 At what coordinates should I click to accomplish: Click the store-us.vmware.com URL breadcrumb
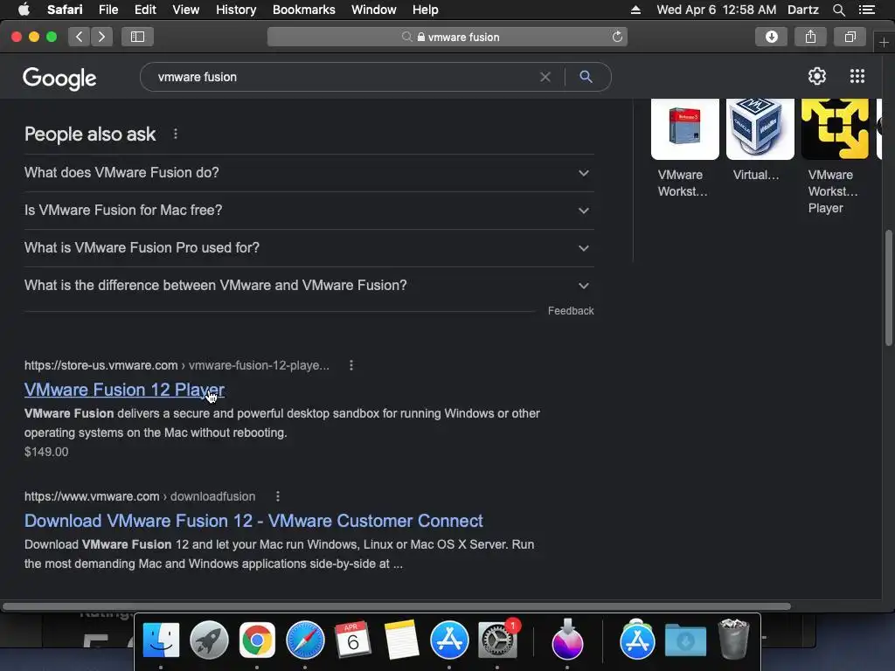pos(177,366)
